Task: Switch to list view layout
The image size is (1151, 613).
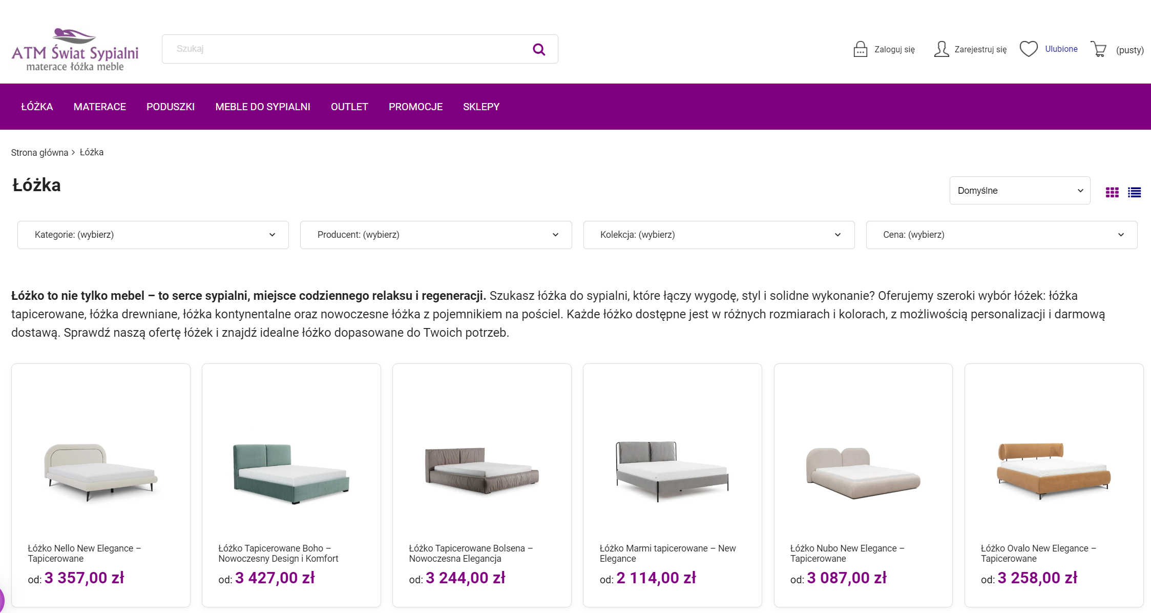Action: point(1134,192)
